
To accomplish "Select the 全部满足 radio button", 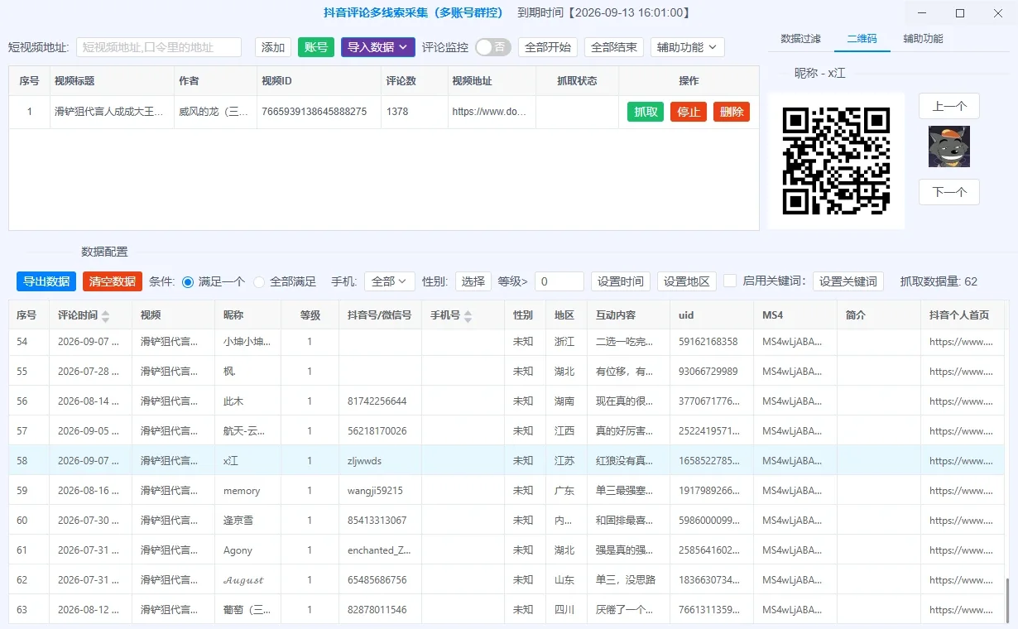I will click(259, 281).
